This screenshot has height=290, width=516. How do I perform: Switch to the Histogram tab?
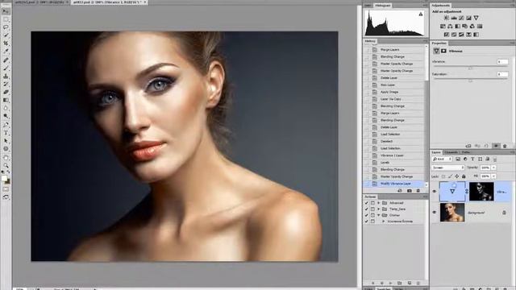(383, 6)
